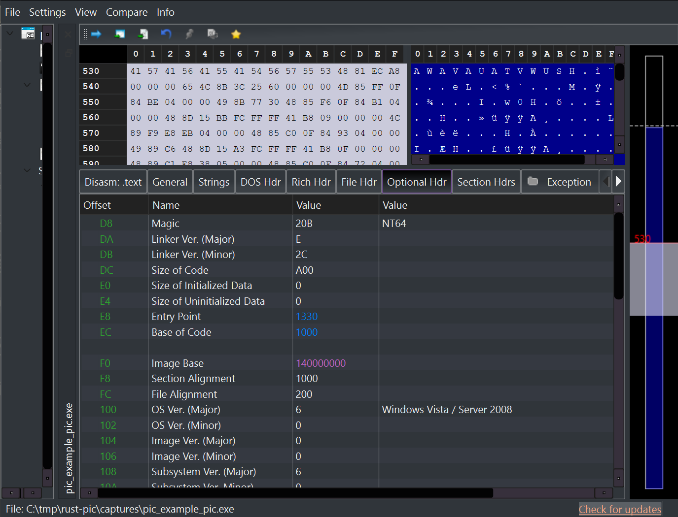Select the 64-bit executable icon in tree

click(x=28, y=33)
